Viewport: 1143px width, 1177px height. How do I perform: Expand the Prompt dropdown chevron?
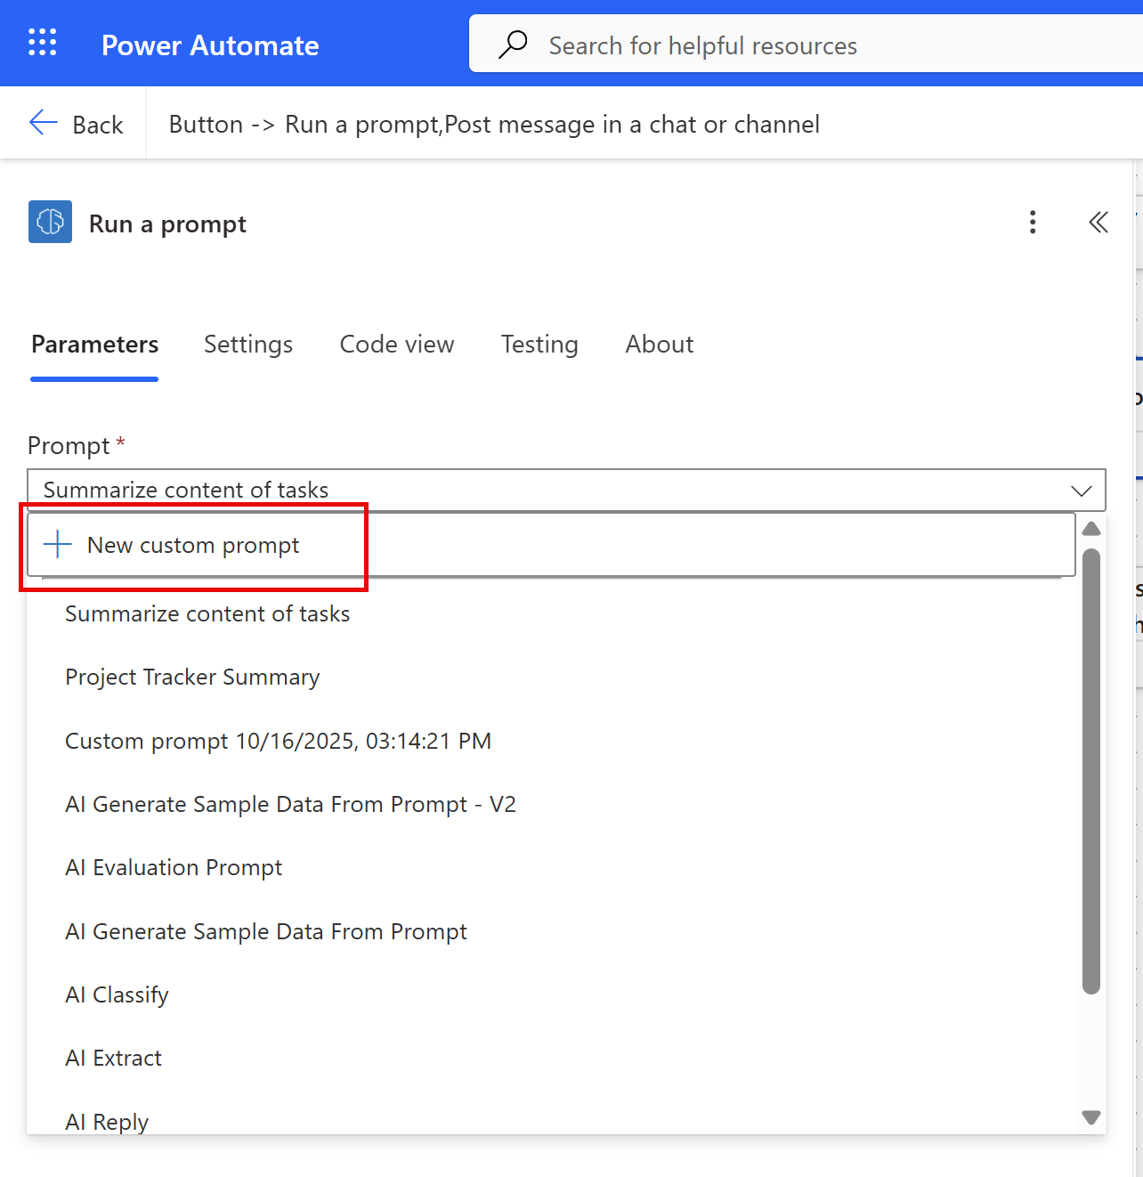coord(1081,491)
